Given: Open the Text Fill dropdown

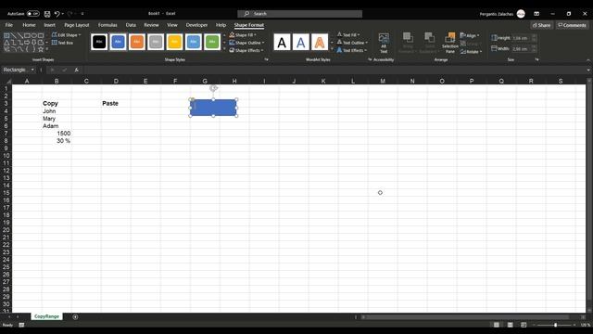Looking at the screenshot, I should (348, 35).
